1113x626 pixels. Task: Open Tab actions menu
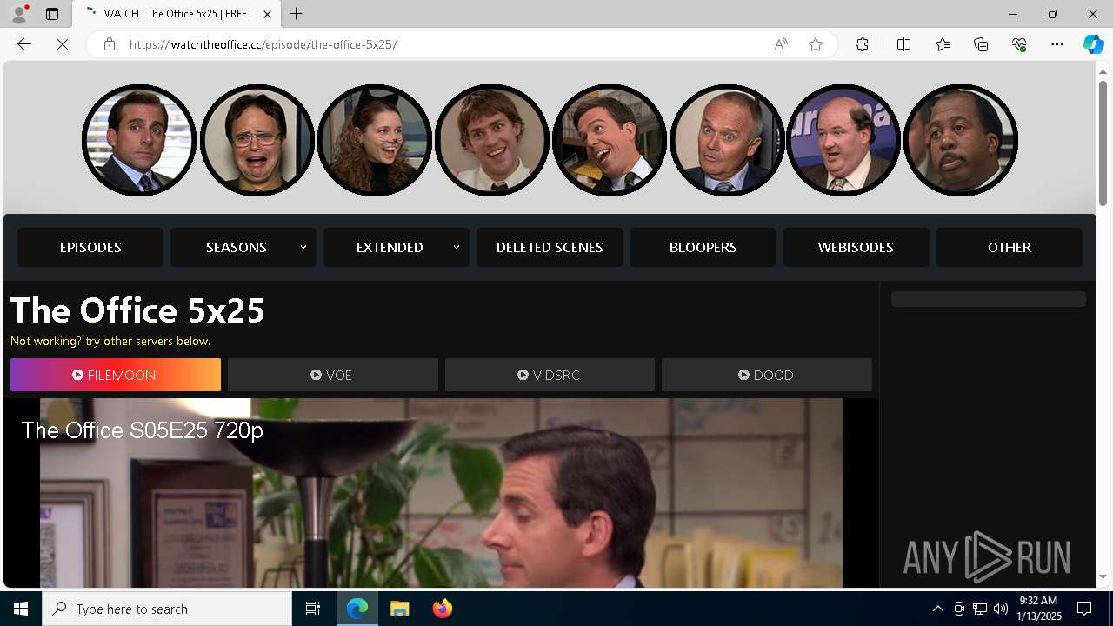coord(52,14)
